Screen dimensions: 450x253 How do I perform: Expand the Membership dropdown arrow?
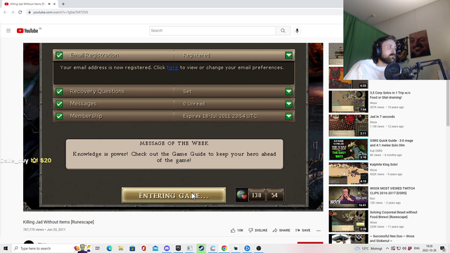pos(289,116)
